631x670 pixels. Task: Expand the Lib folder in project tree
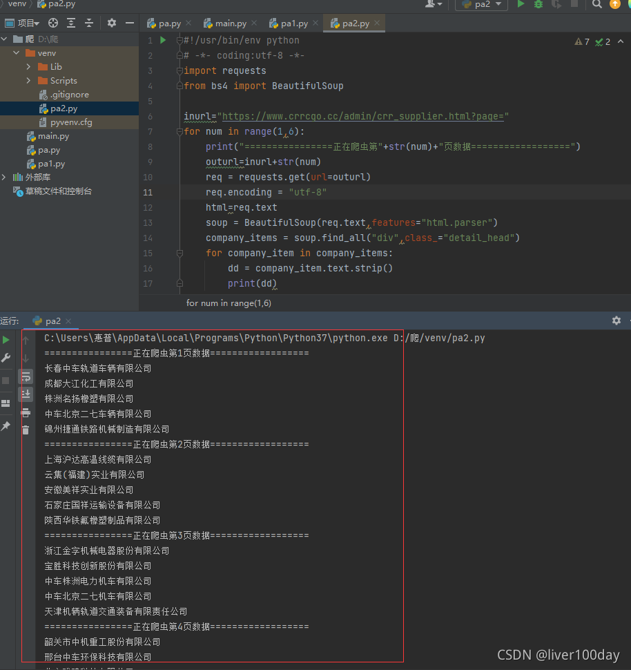[x=28, y=67]
